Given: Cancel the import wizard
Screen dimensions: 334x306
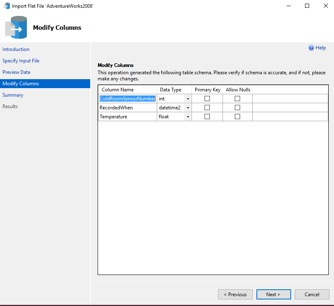Looking at the screenshot, I should click(312, 295).
